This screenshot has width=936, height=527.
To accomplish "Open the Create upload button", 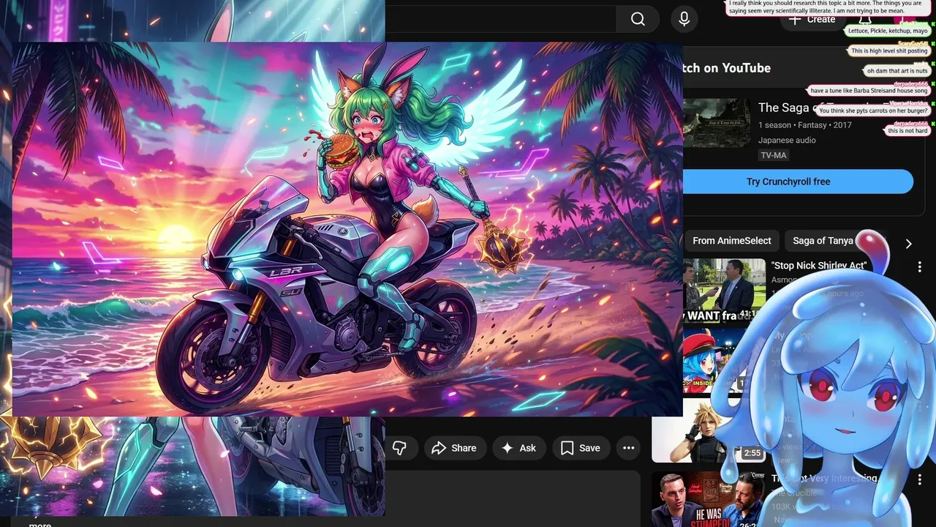I will tap(812, 20).
